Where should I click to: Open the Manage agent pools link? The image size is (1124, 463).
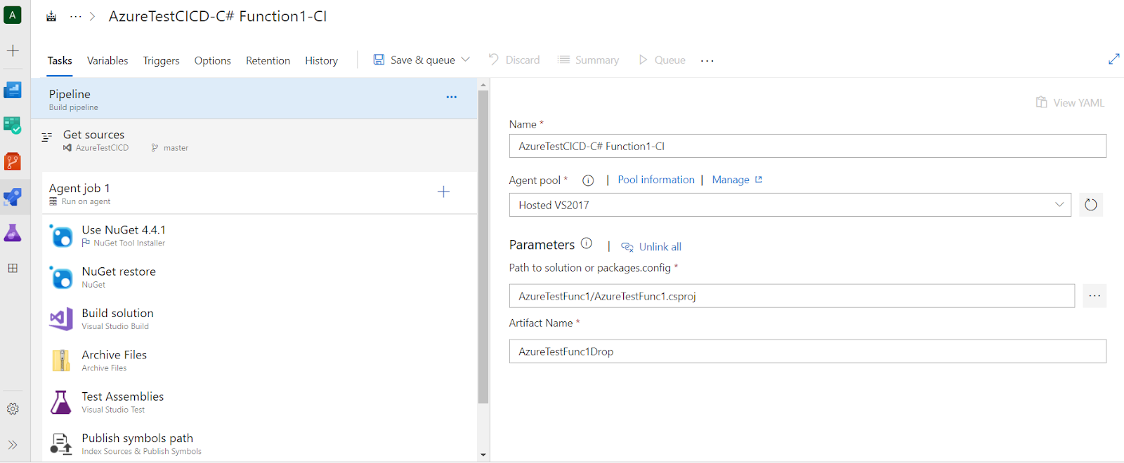[737, 180]
